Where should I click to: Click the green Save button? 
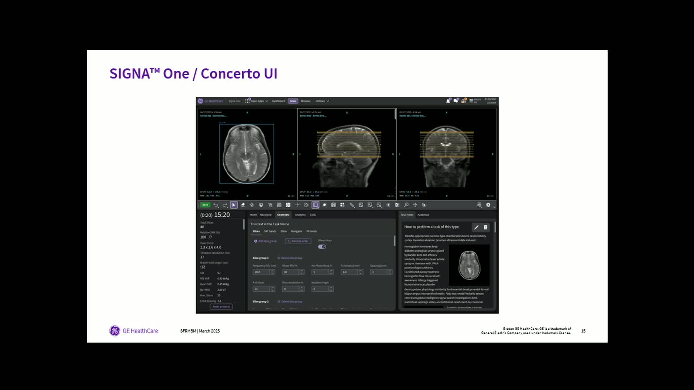205,205
